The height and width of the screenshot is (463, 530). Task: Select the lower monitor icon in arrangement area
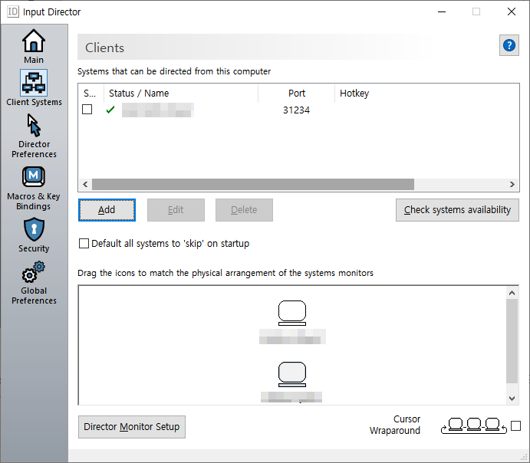(292, 374)
